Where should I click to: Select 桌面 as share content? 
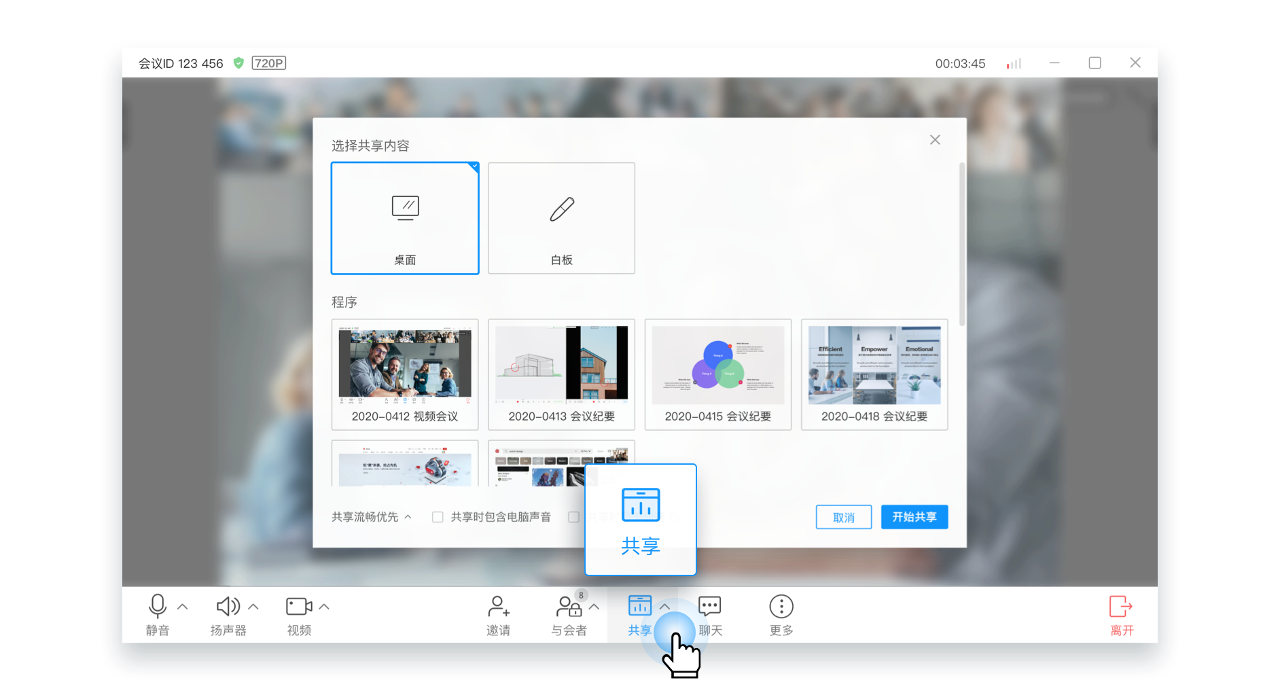click(x=405, y=217)
